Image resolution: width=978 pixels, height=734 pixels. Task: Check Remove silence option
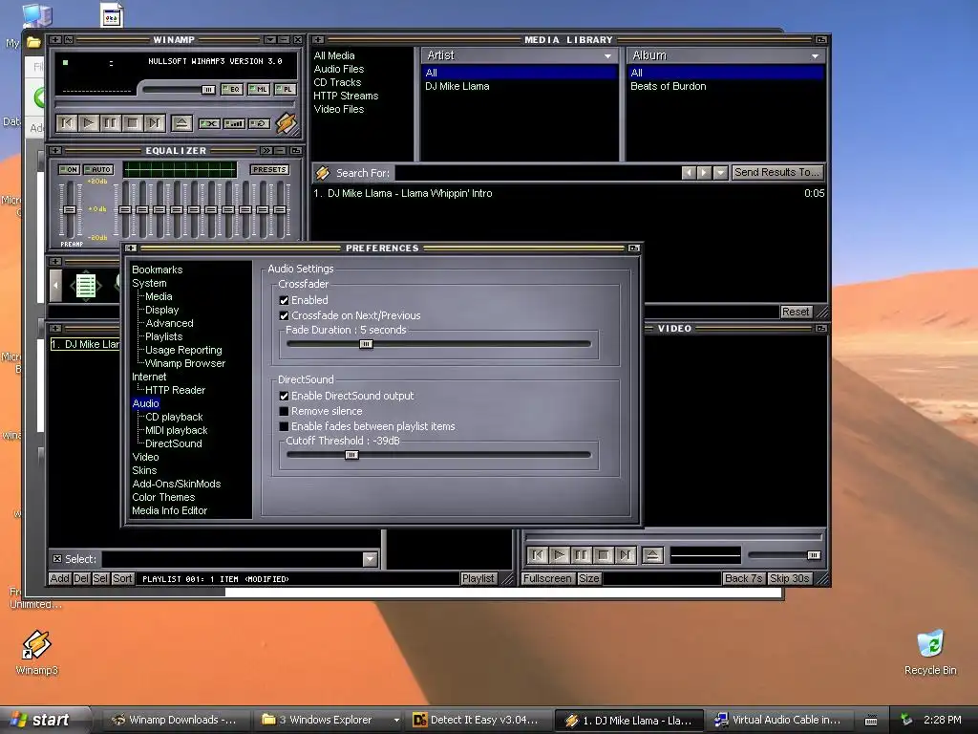pos(285,411)
